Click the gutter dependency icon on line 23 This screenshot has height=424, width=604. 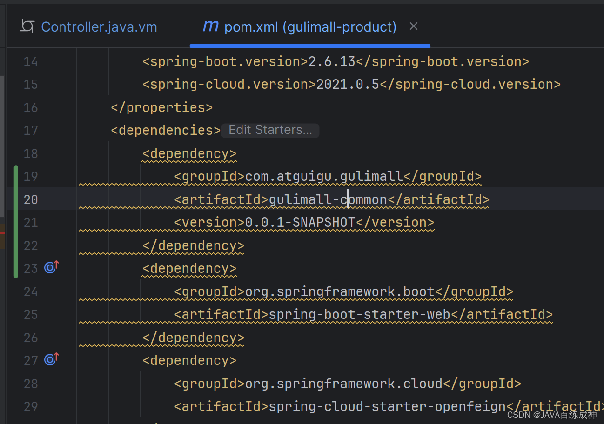[51, 267]
